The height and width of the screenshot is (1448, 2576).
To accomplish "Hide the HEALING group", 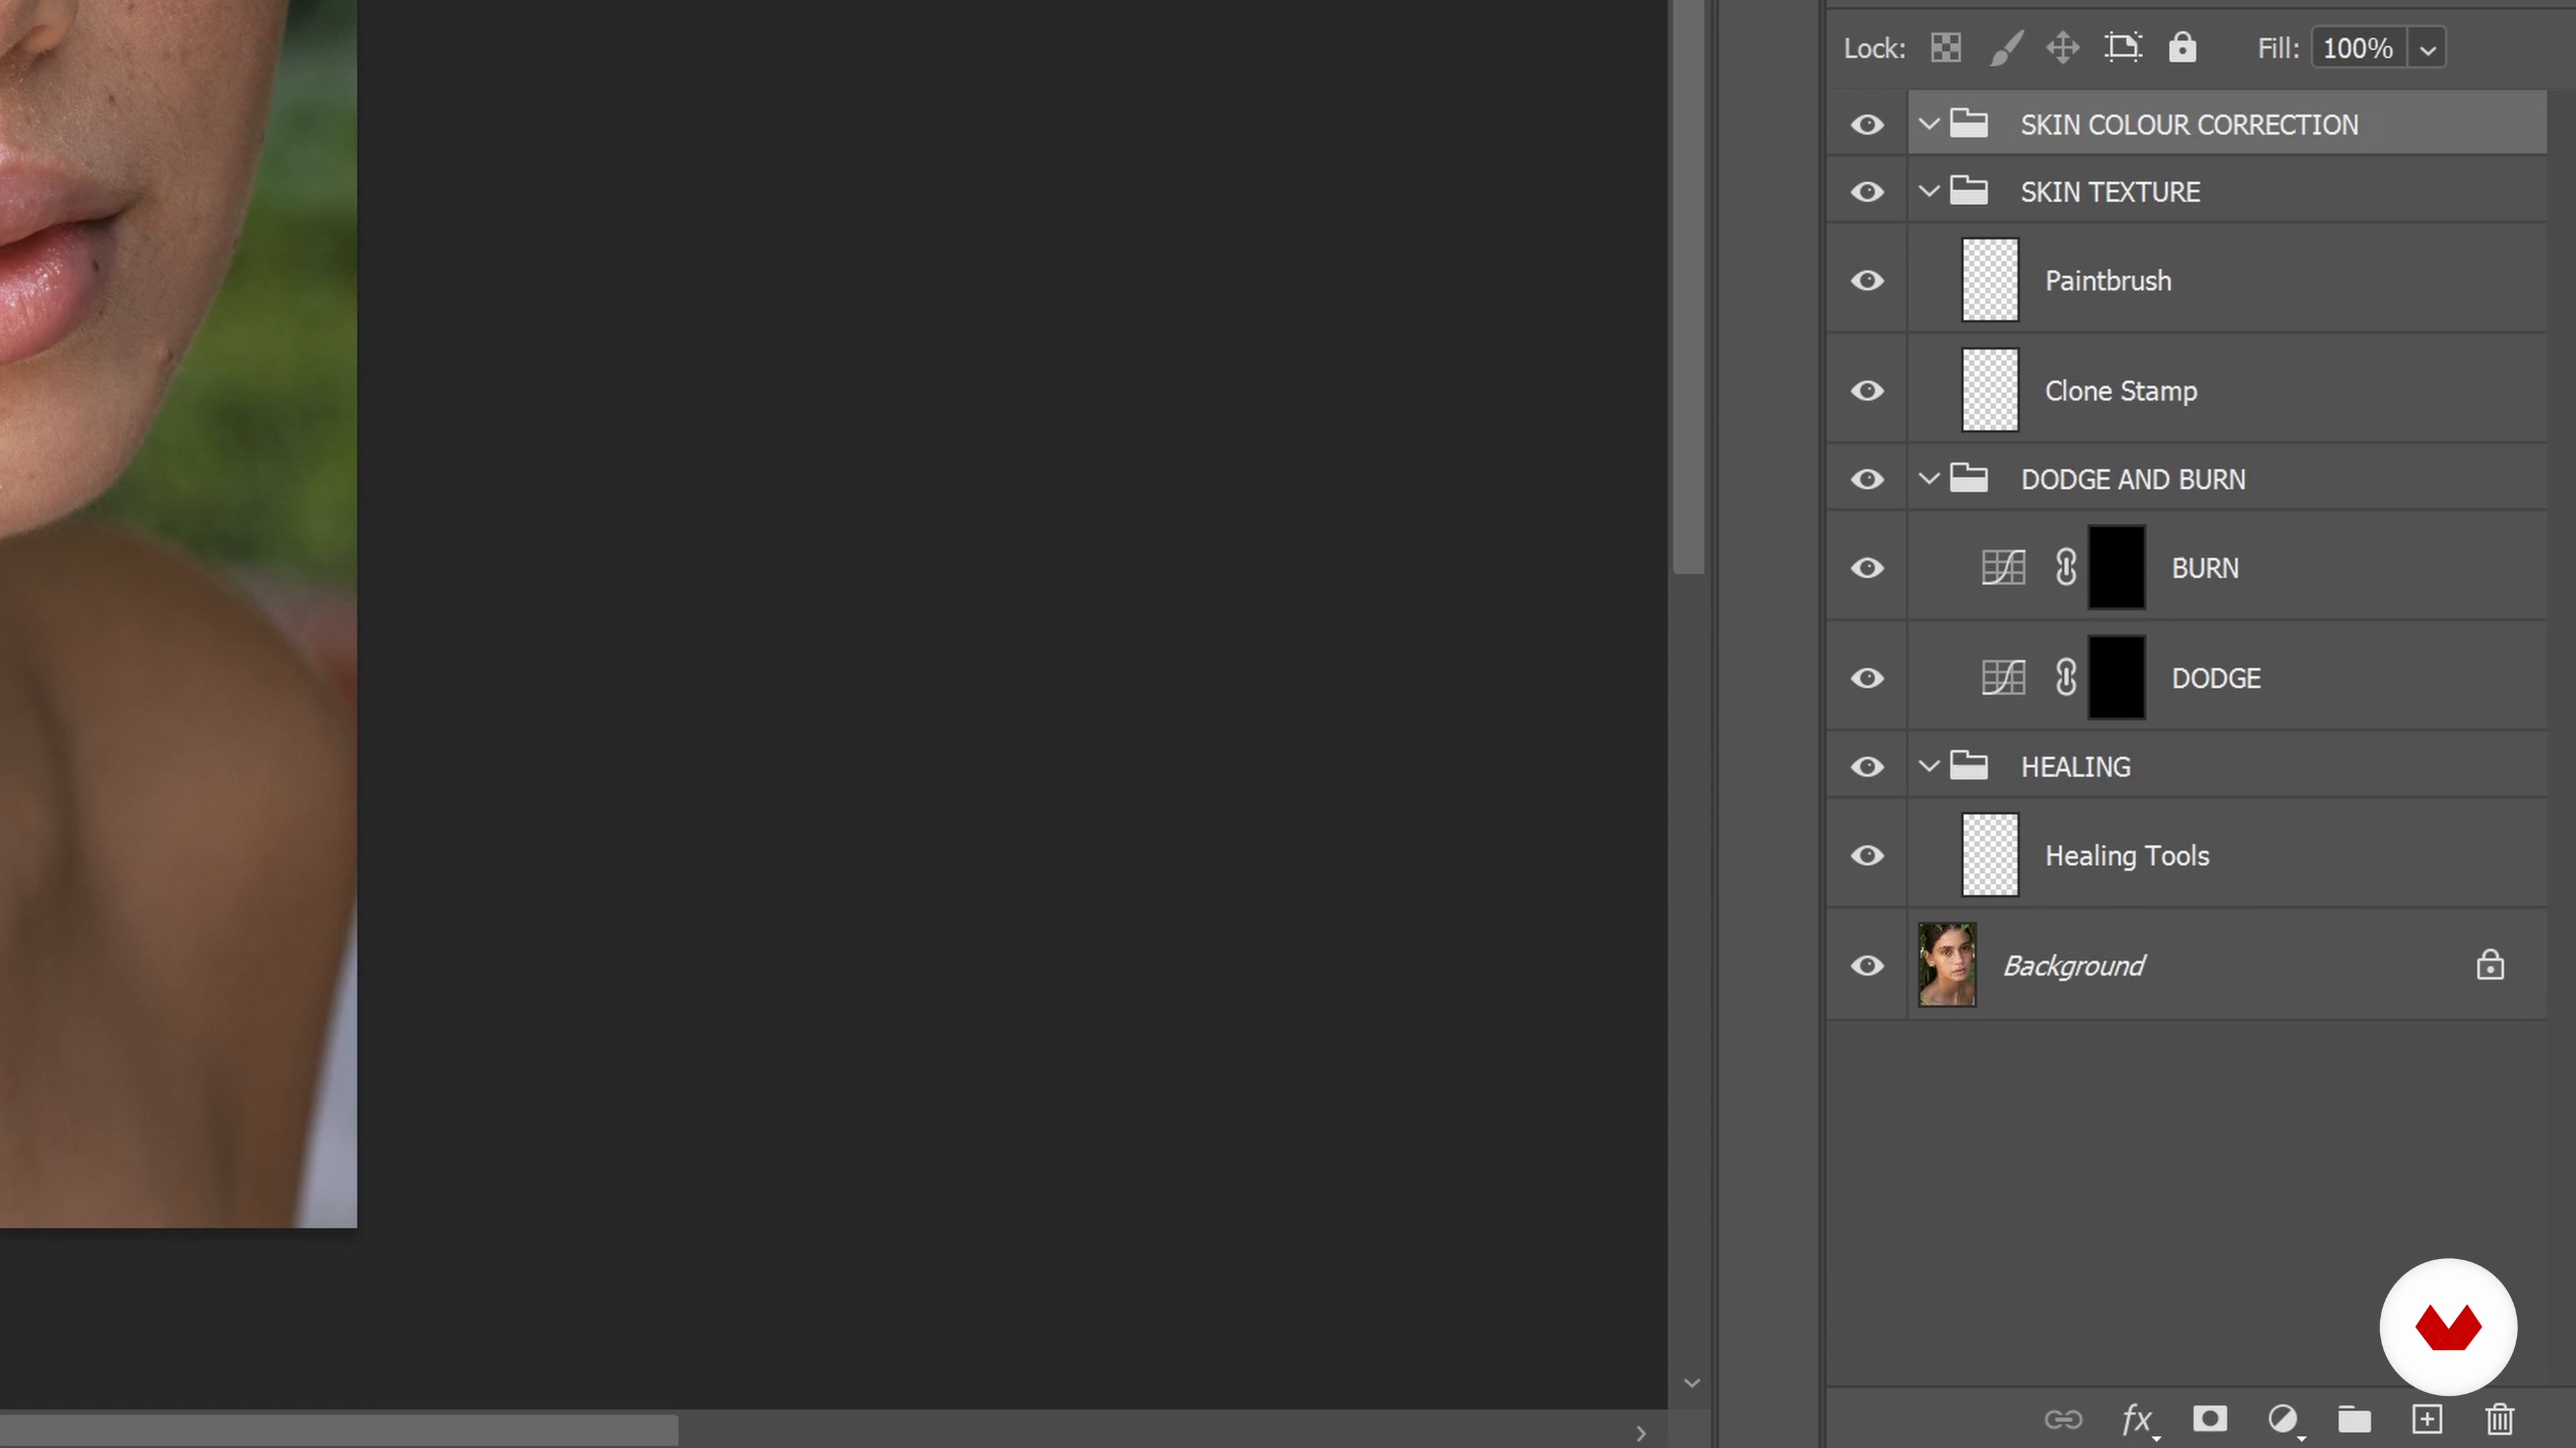I will pyautogui.click(x=1867, y=766).
